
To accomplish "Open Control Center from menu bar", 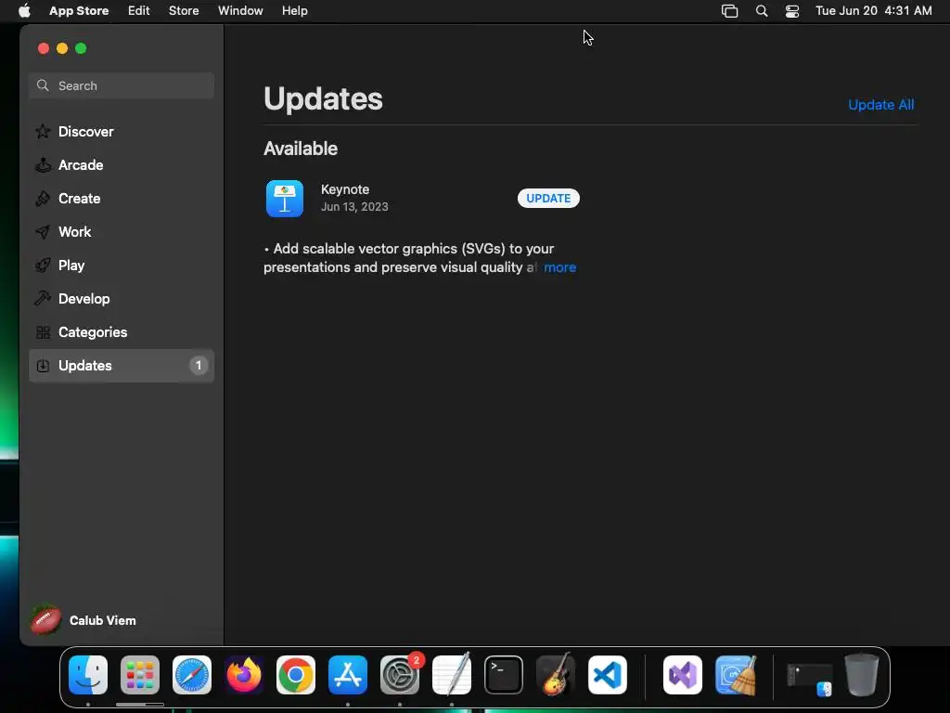I will [x=792, y=11].
